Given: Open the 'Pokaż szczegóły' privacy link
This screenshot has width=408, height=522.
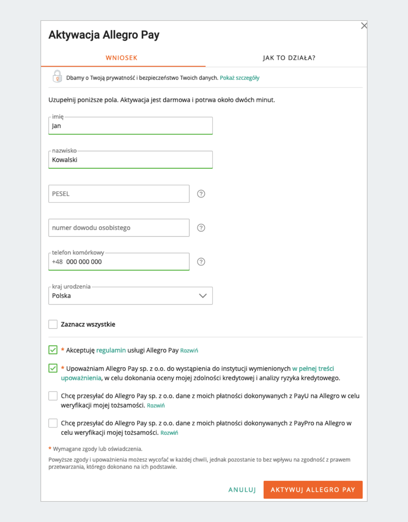Looking at the screenshot, I should point(240,78).
